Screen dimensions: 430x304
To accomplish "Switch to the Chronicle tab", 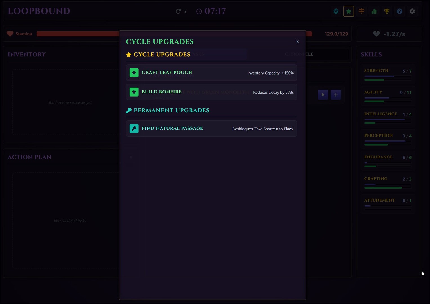I will (299, 54).
